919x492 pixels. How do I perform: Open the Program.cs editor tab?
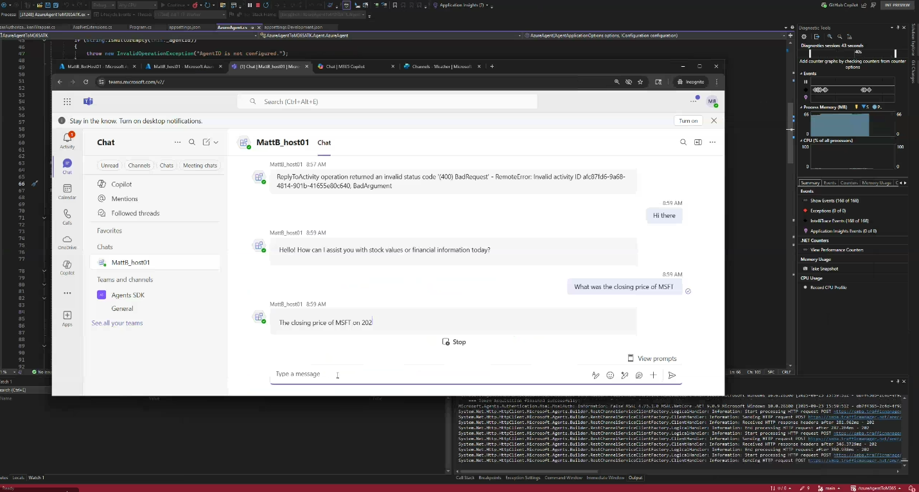(141, 28)
